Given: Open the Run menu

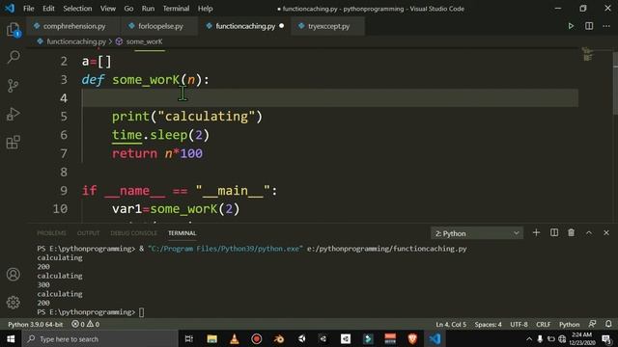Looking at the screenshot, I should pos(148,9).
